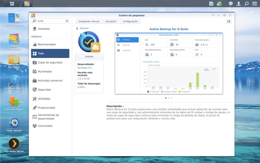
Task: Click the green magnifier icon in the top bar
Action: 211,4
